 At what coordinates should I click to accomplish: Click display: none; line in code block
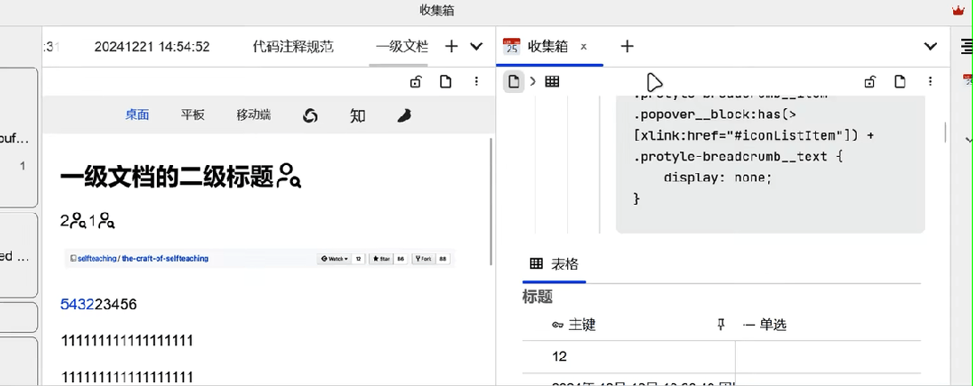tap(717, 178)
